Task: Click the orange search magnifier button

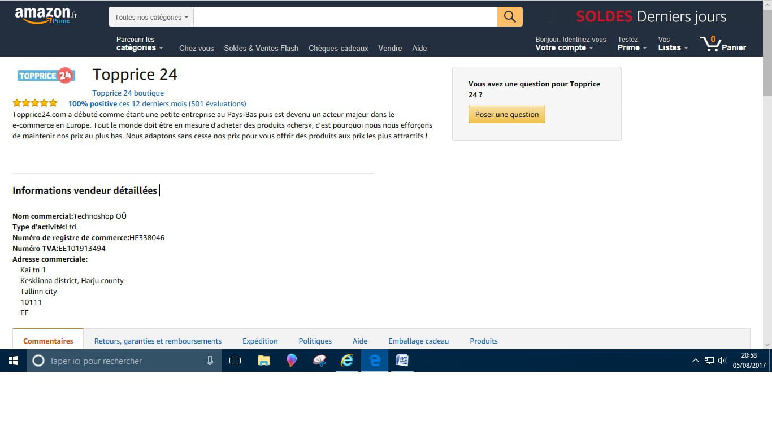Action: (510, 17)
